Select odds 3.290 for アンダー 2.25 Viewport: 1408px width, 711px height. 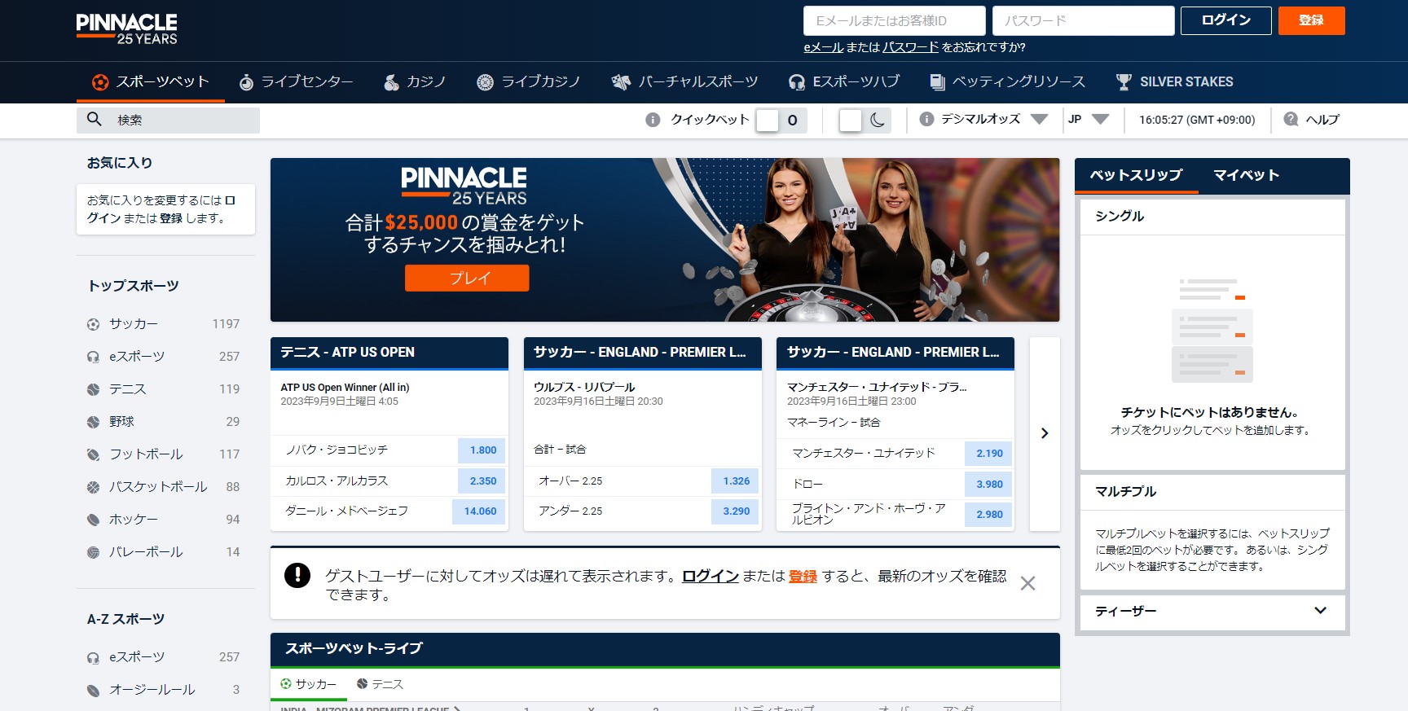736,511
